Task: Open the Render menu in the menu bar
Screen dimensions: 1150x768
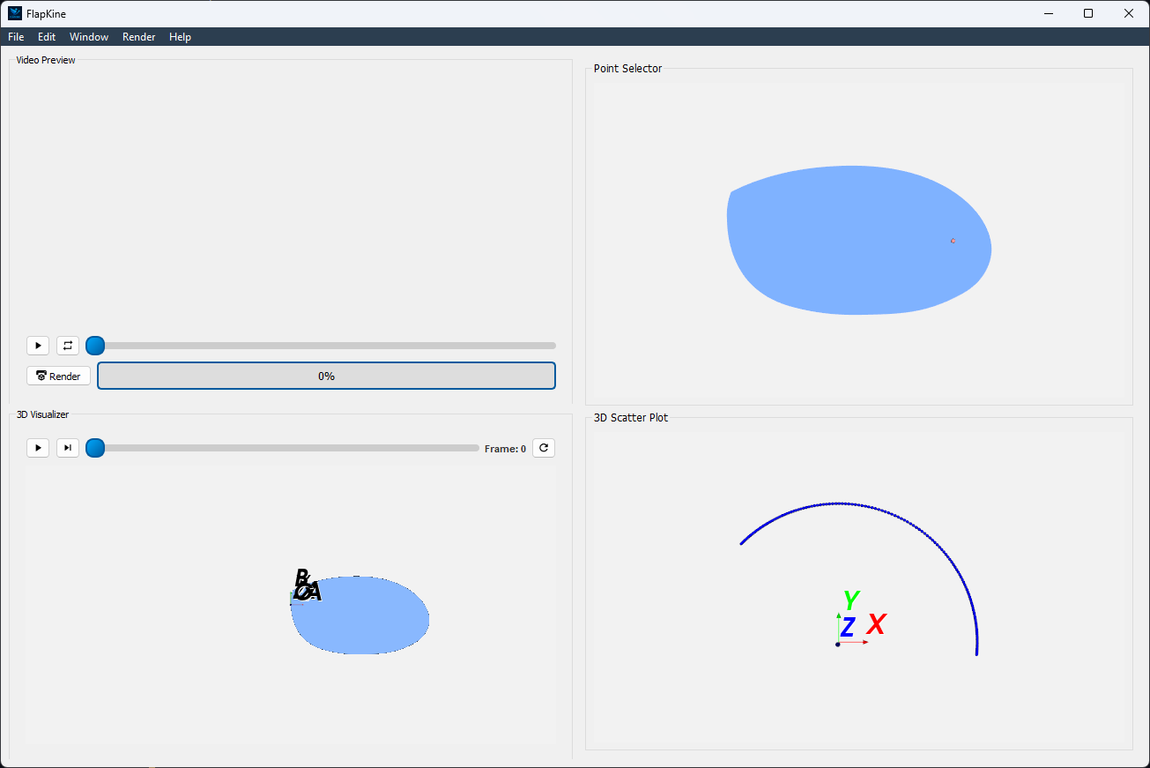Action: tap(139, 37)
